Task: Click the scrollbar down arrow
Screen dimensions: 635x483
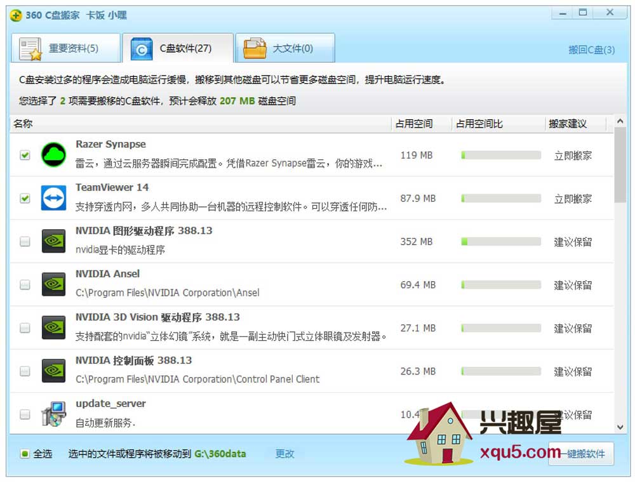Action: pos(620,427)
